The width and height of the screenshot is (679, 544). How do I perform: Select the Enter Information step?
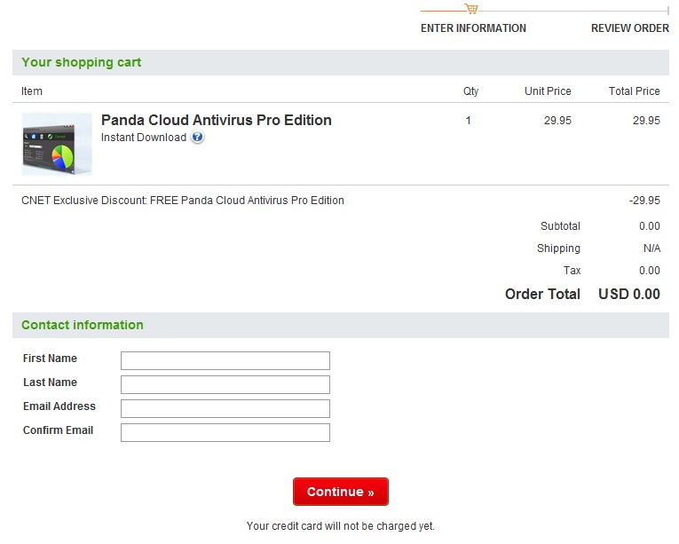pos(473,28)
